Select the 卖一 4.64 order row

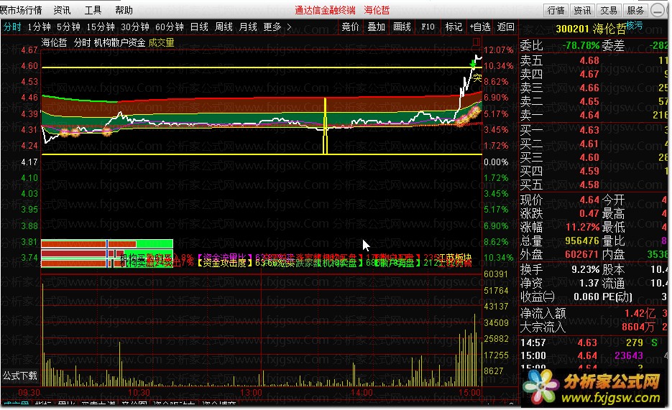(x=594, y=115)
